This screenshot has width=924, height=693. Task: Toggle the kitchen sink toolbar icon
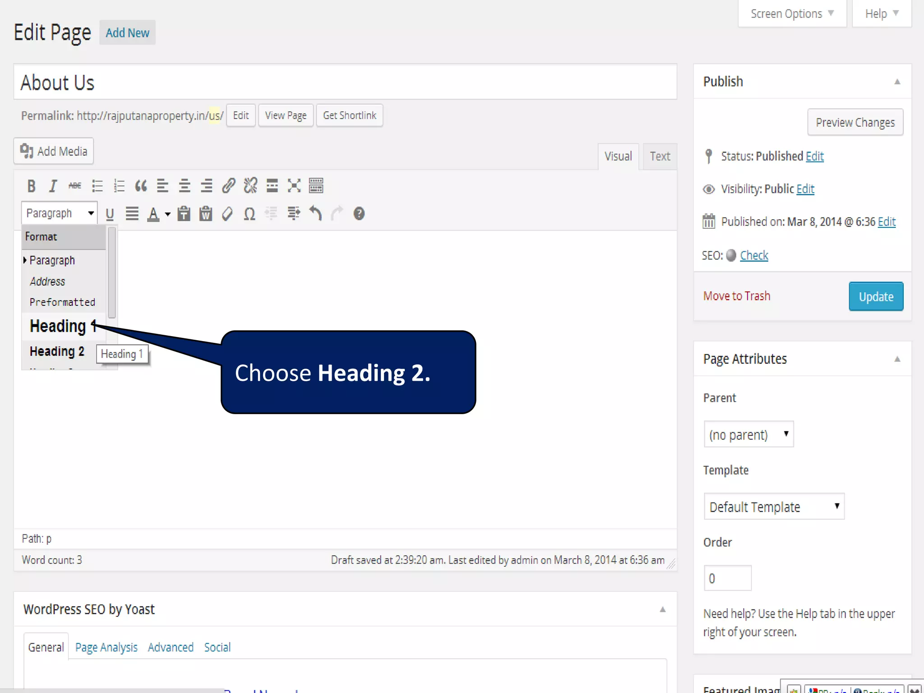316,186
